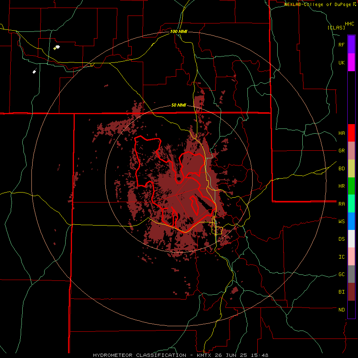
Task: Click the RF legend label
Action: tap(341, 45)
